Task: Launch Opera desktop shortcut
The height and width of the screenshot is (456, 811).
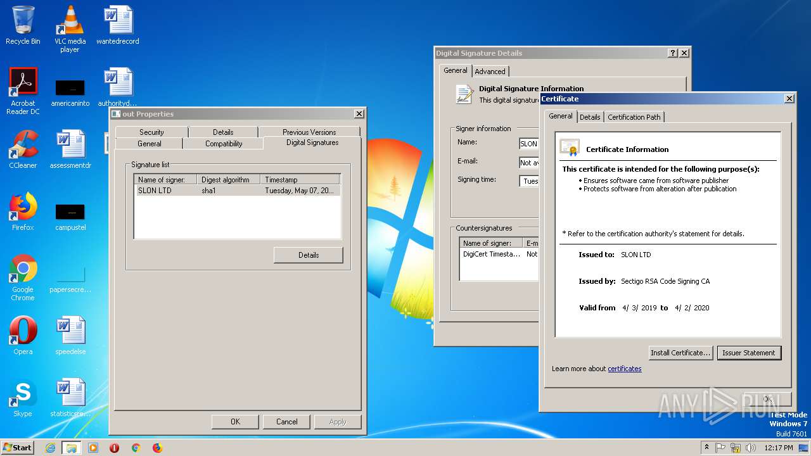Action: click(x=23, y=336)
